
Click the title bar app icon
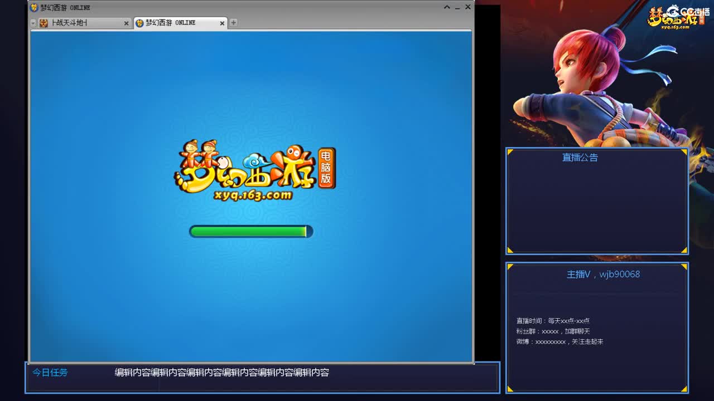(x=34, y=7)
